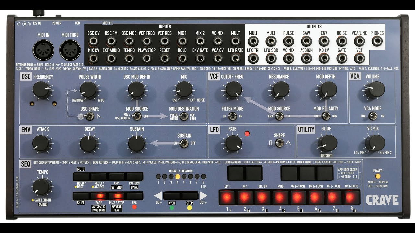Image resolution: width=415 pixels, height=233 pixels.
Task: Click the NOISE output jack
Action: tap(342, 41)
